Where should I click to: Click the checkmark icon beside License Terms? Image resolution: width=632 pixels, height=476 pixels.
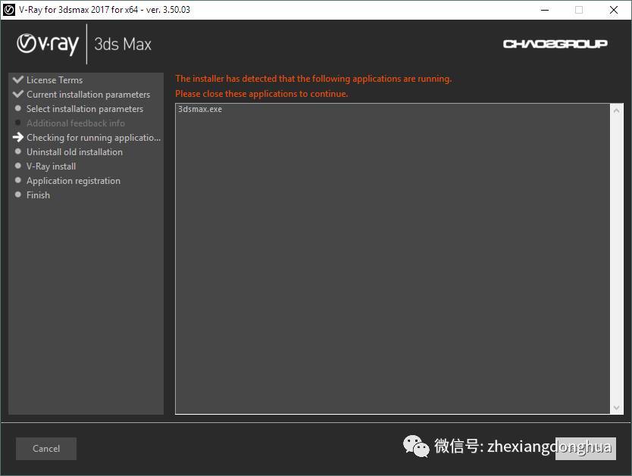coord(18,79)
